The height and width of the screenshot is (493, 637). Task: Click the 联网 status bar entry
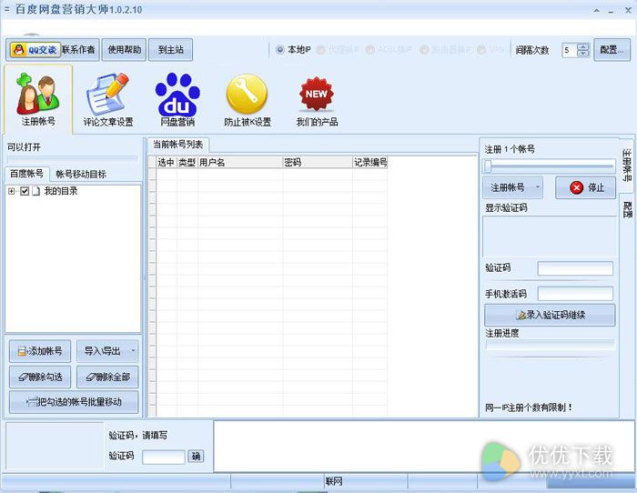click(334, 481)
